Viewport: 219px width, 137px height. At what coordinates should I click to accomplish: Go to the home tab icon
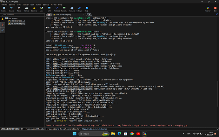click(x=49, y=15)
